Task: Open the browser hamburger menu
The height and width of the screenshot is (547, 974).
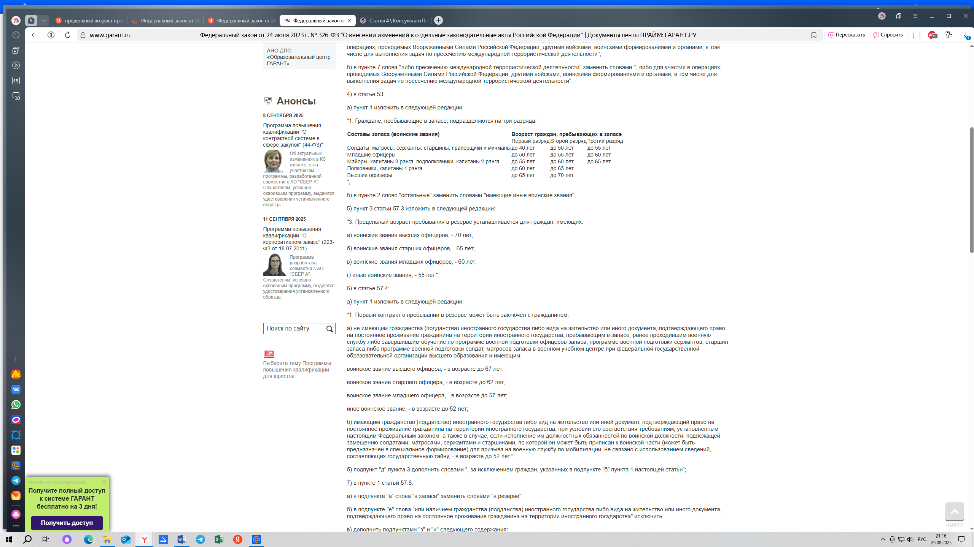Action: [x=915, y=16]
